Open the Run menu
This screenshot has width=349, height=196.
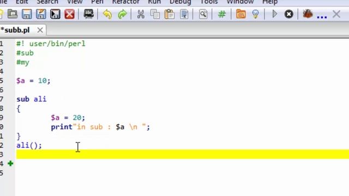tap(154, 2)
